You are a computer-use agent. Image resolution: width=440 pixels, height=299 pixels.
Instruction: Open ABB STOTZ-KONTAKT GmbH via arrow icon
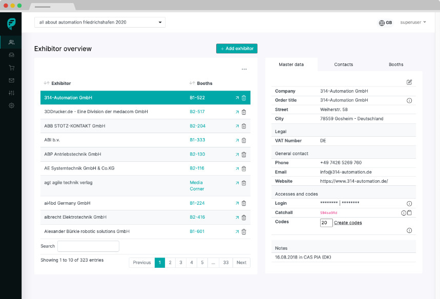click(237, 126)
